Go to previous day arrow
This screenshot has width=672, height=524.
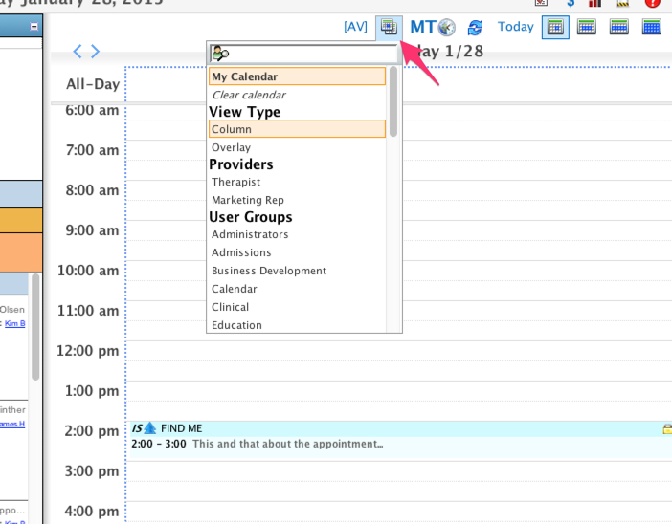coord(78,52)
